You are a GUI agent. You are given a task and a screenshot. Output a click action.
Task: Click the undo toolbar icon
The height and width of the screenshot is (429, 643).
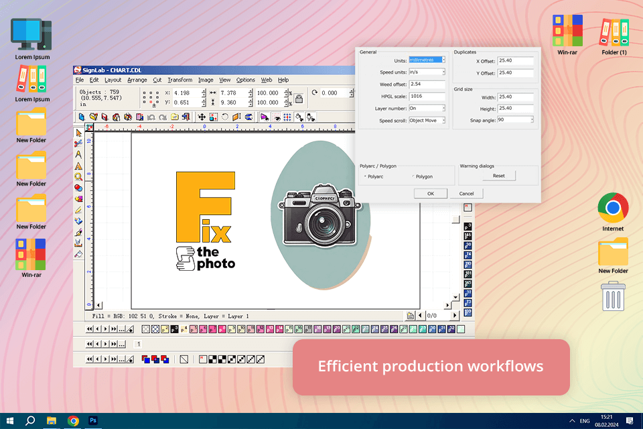tap(151, 117)
